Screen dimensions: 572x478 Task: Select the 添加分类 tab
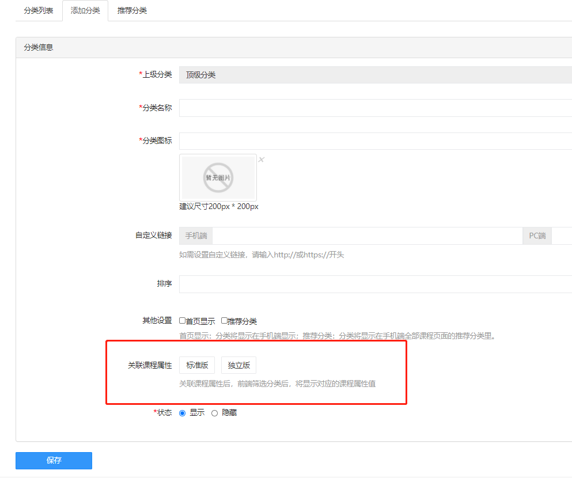click(x=85, y=10)
